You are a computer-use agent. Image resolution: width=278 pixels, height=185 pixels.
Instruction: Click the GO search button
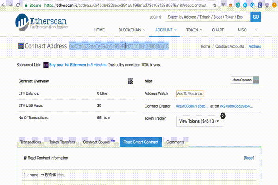coord(256,17)
